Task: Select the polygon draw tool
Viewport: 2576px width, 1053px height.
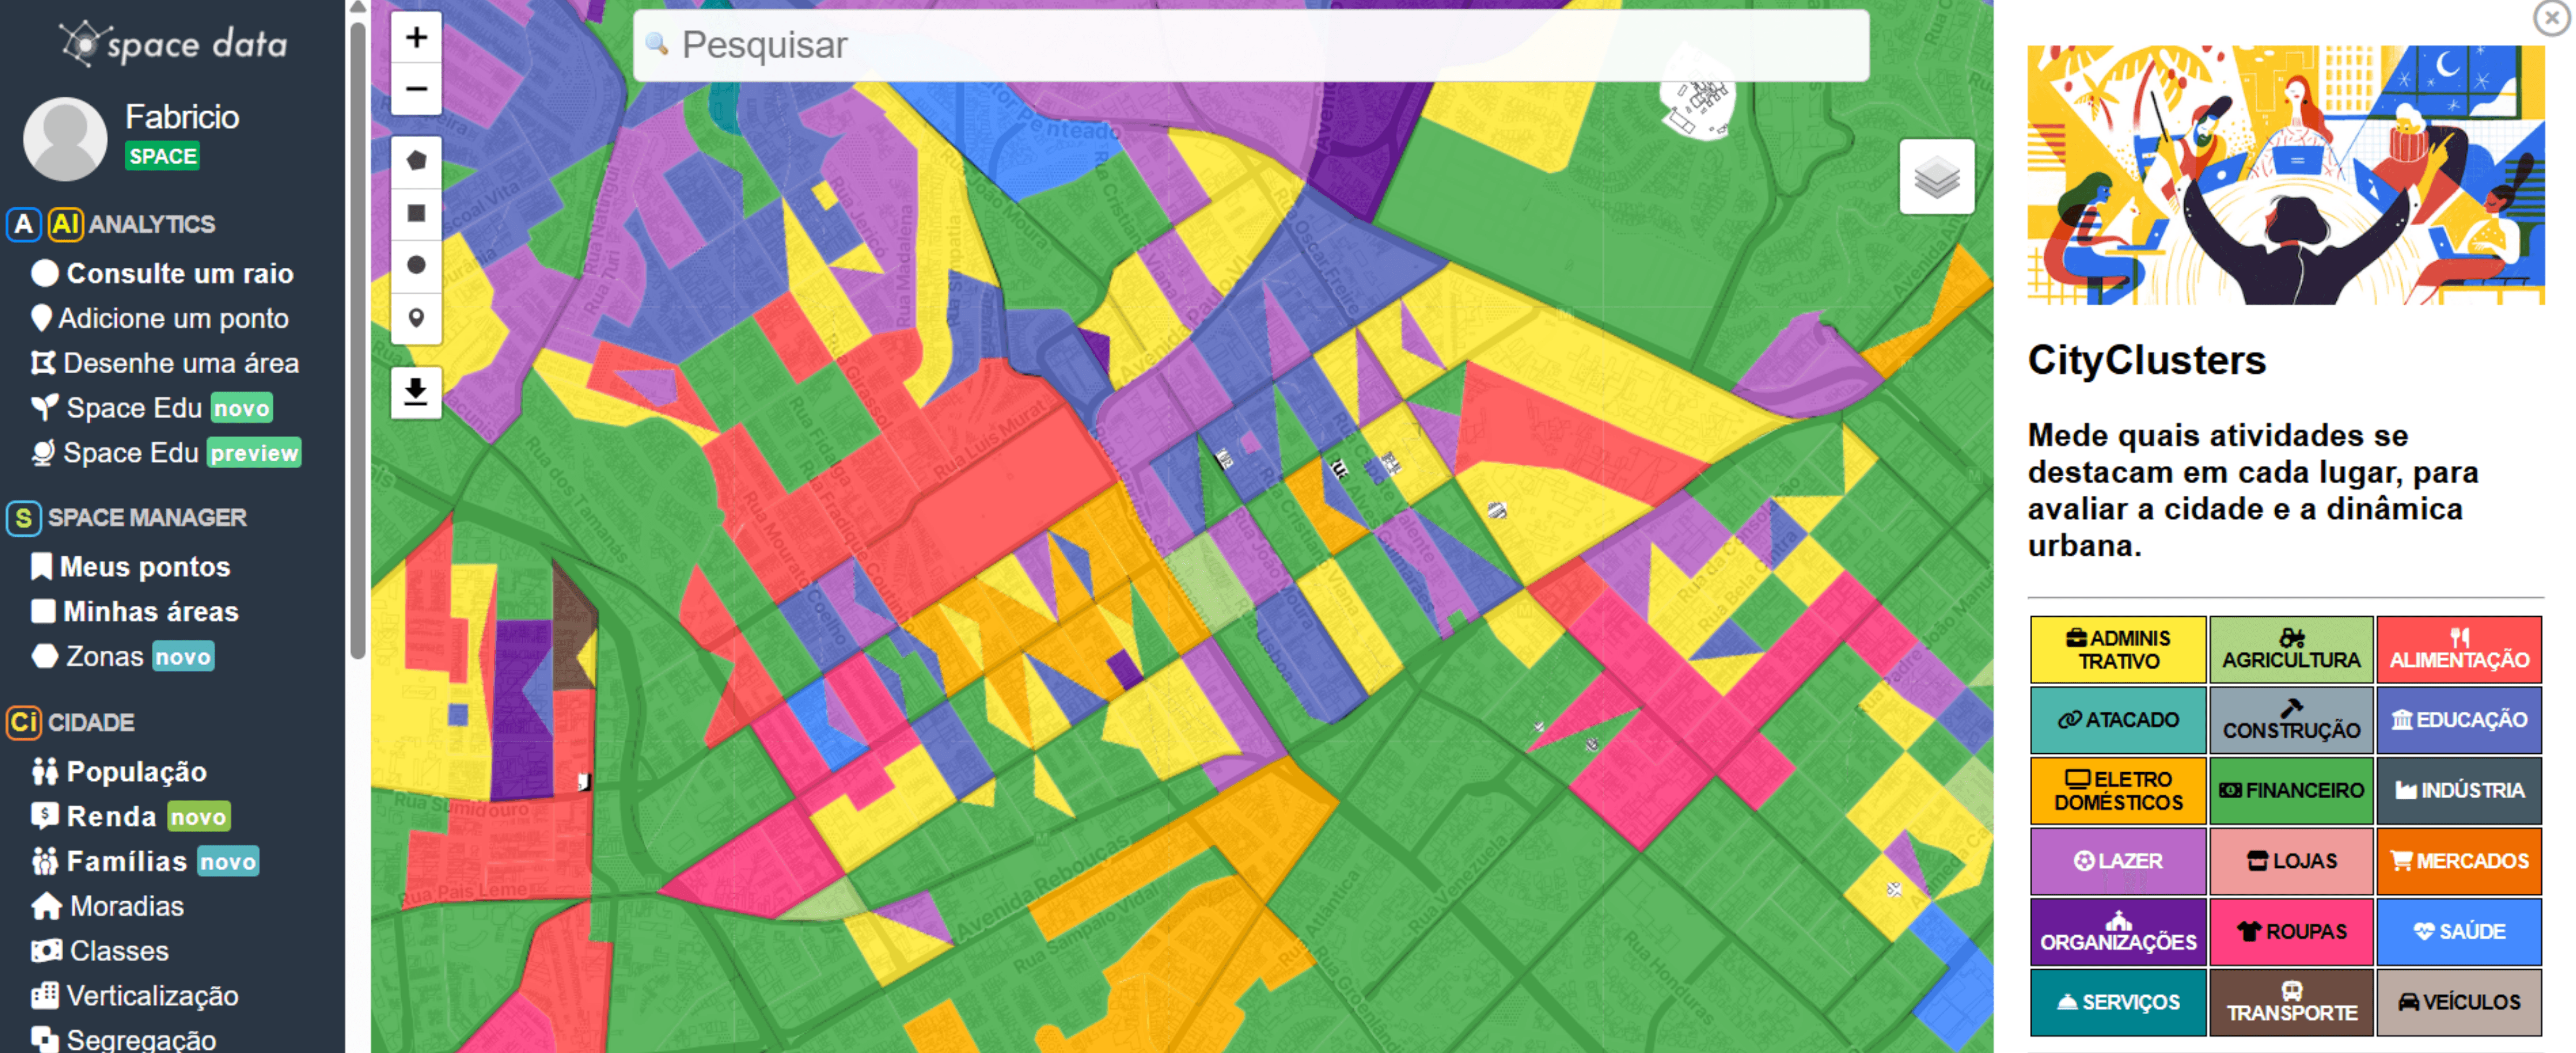Action: click(x=416, y=161)
